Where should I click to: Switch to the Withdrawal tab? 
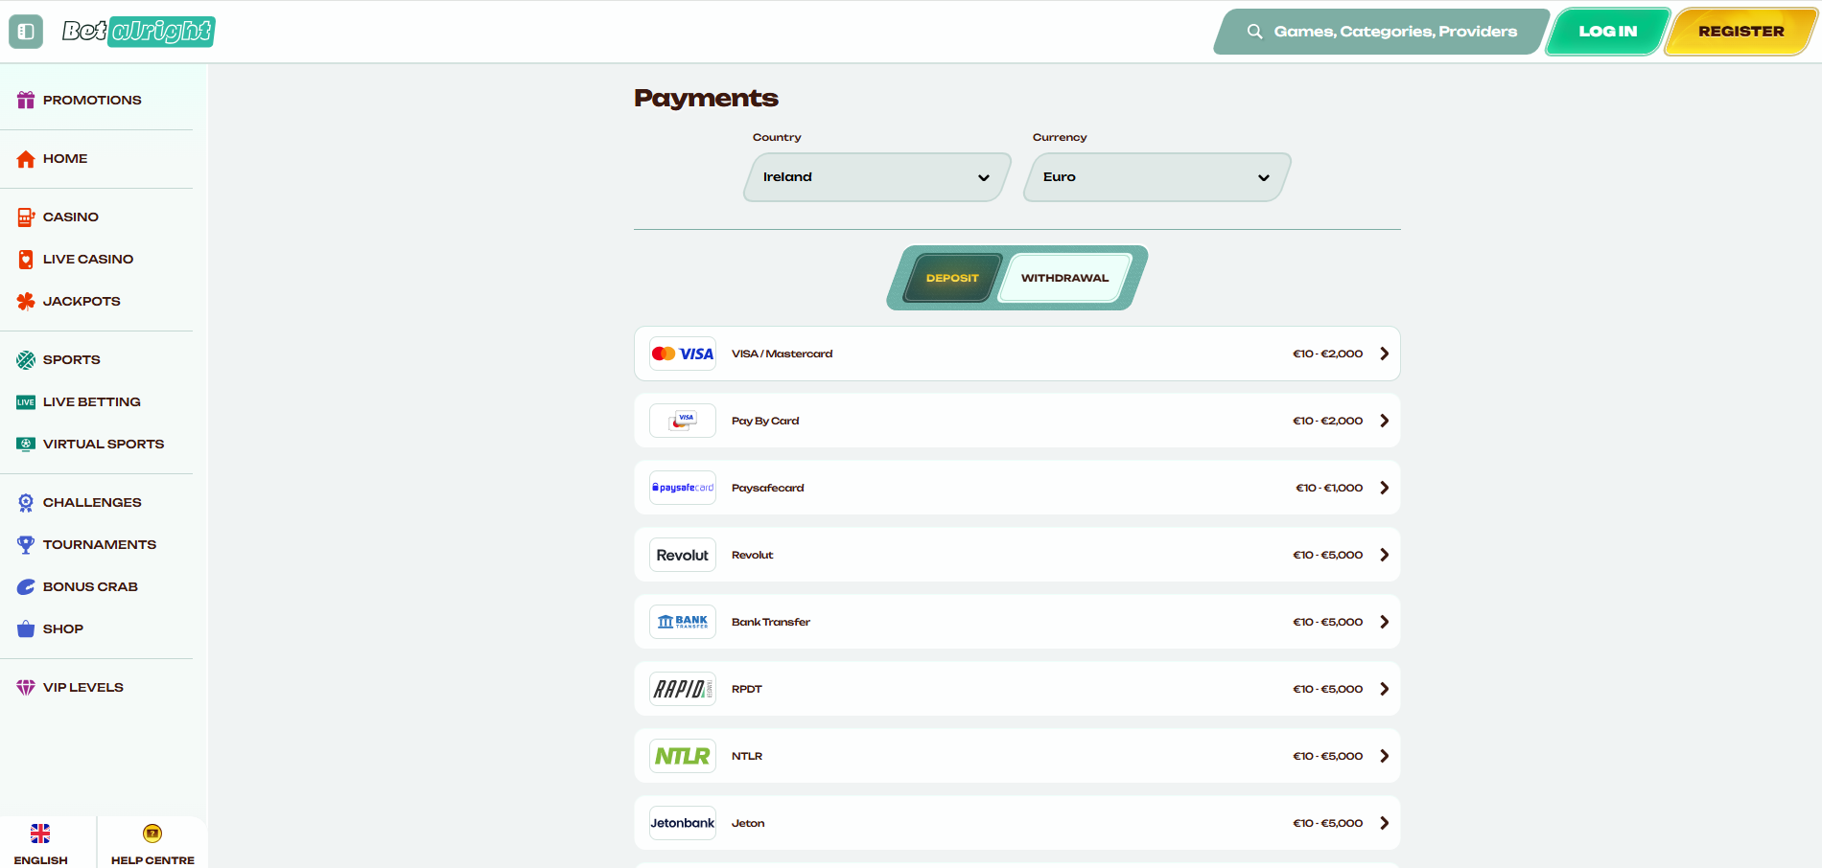coord(1064,278)
